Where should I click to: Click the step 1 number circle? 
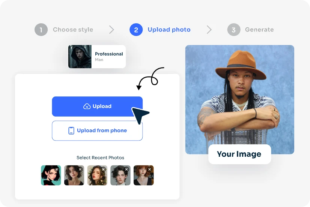41,30
